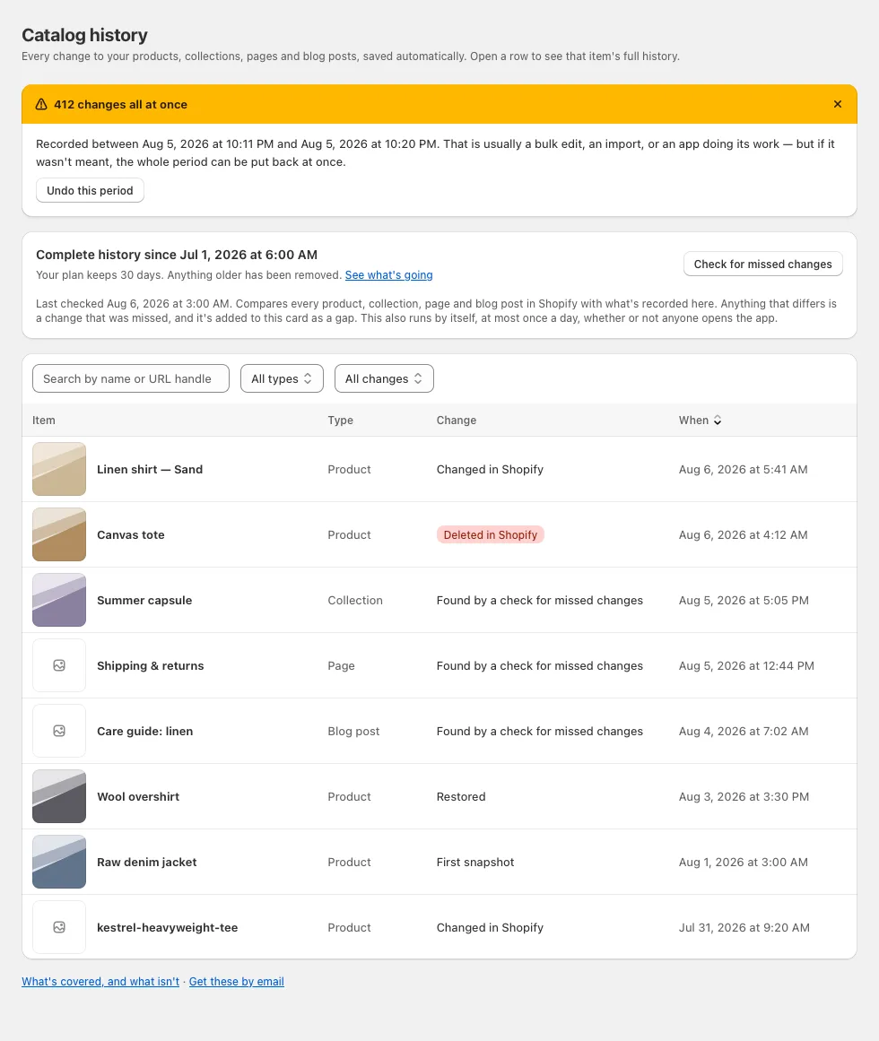Click the Aug 3, 2026 at 3:30 PM timestamp
This screenshot has width=879, height=1041.
click(x=744, y=797)
